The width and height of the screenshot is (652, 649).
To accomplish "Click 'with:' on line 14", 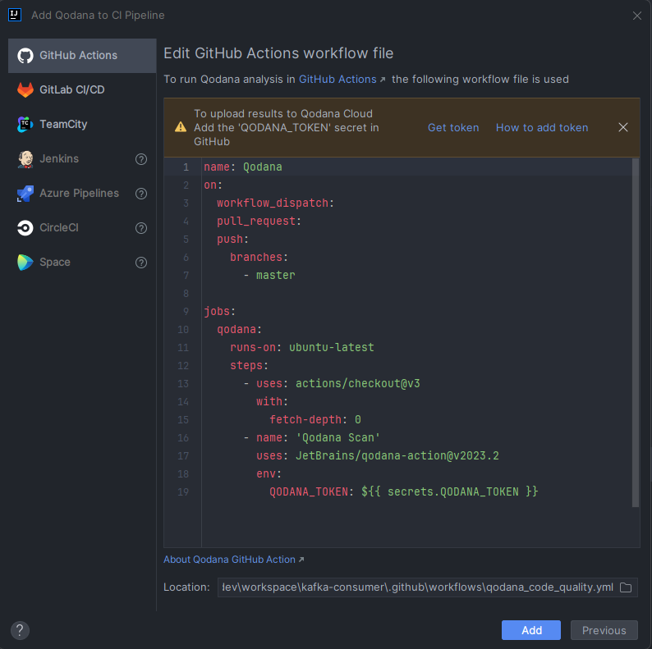I will [272, 402].
